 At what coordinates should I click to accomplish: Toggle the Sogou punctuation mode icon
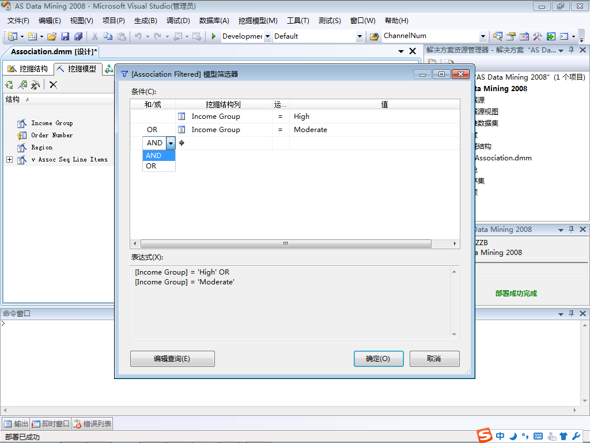click(525, 436)
